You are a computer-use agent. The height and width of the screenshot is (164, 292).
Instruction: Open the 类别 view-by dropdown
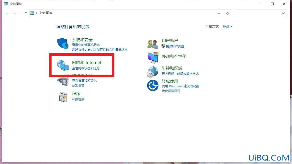pos(227,26)
